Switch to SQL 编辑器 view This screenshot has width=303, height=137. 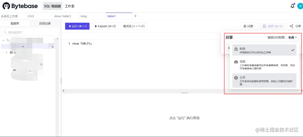pyautogui.click(x=52, y=6)
